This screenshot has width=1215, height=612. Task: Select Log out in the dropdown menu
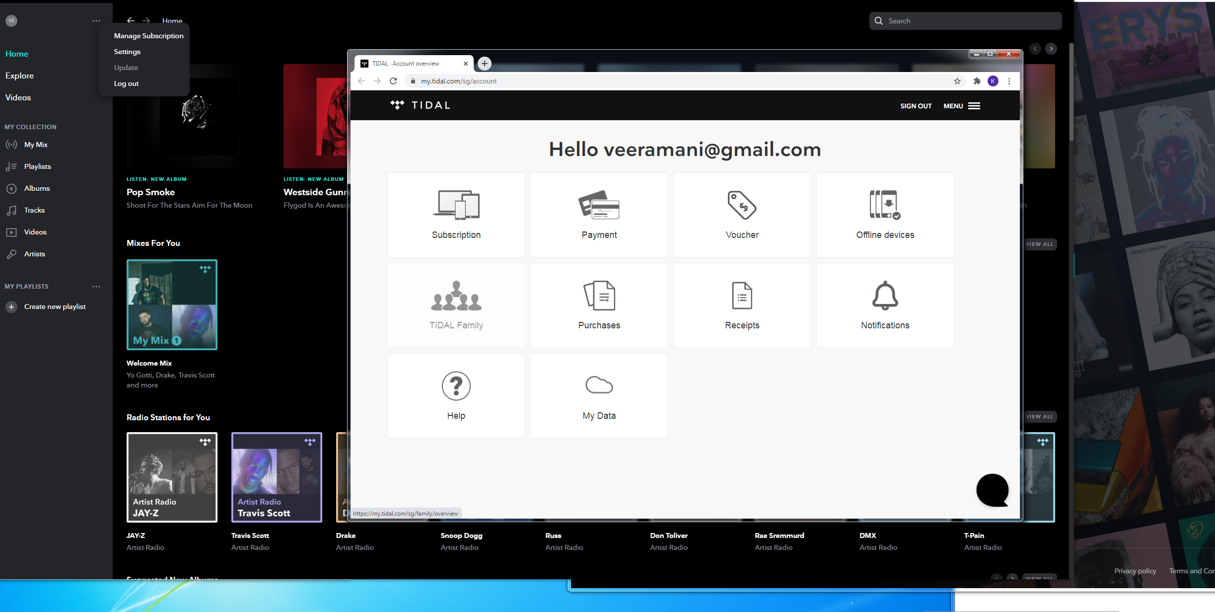pyautogui.click(x=126, y=83)
